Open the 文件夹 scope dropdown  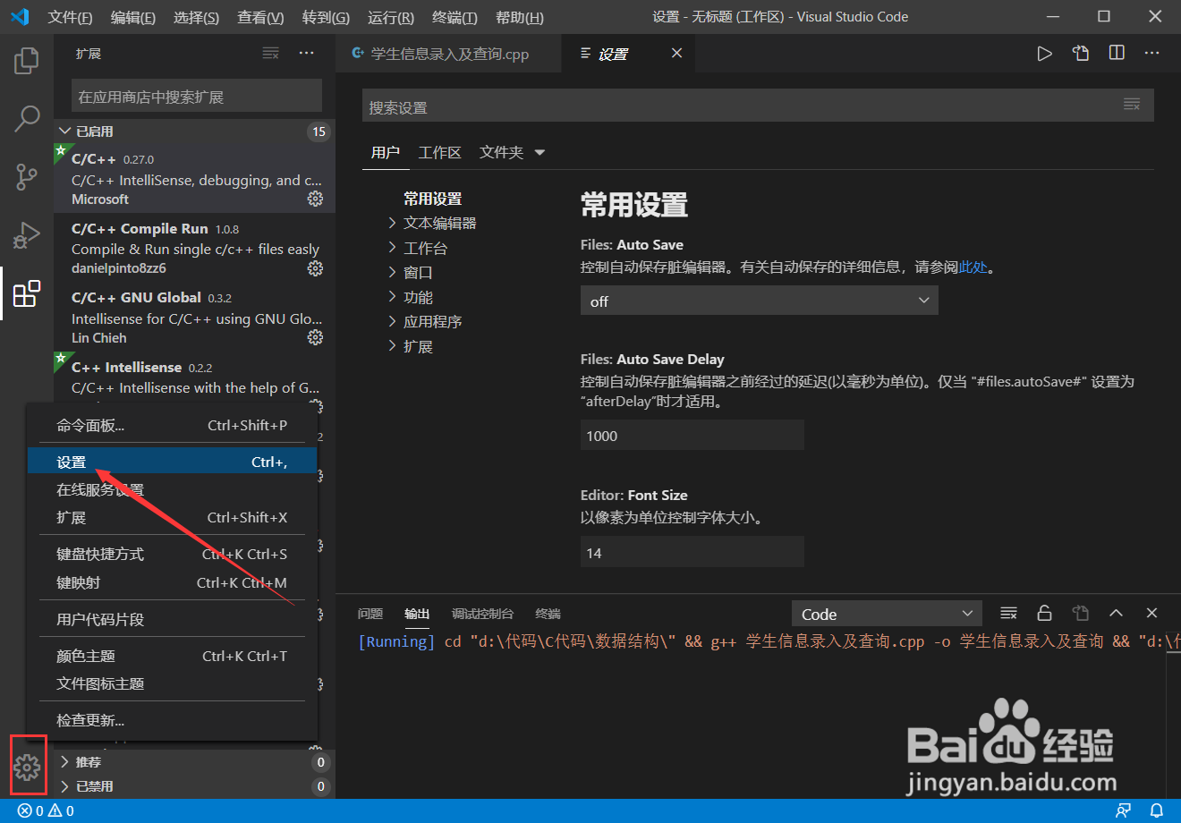coord(512,153)
